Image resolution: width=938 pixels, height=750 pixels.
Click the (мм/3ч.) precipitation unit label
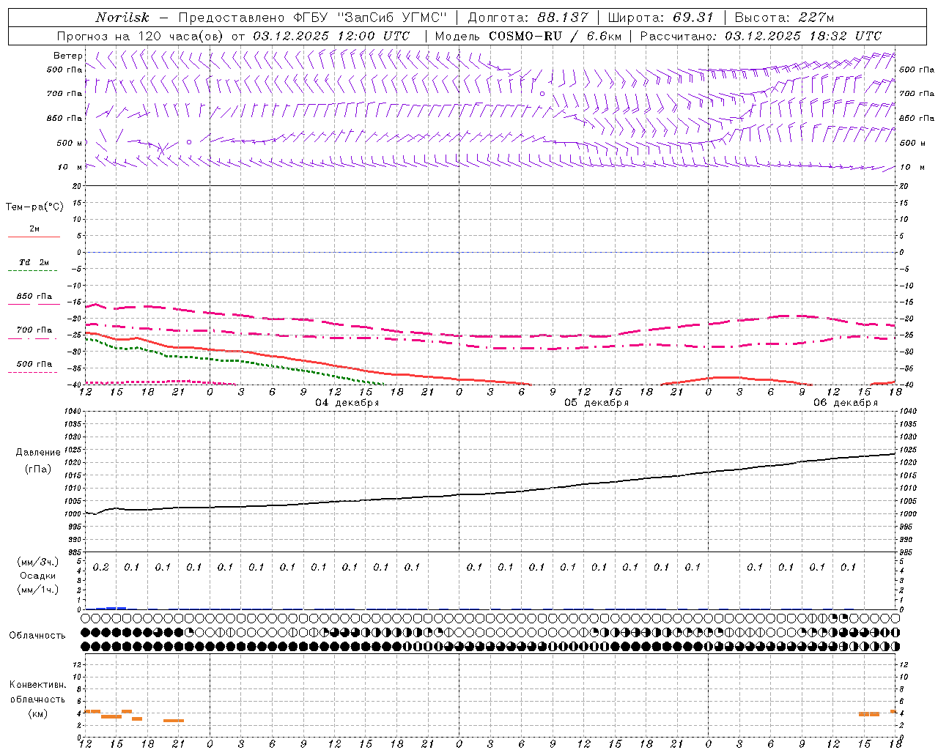click(37, 562)
